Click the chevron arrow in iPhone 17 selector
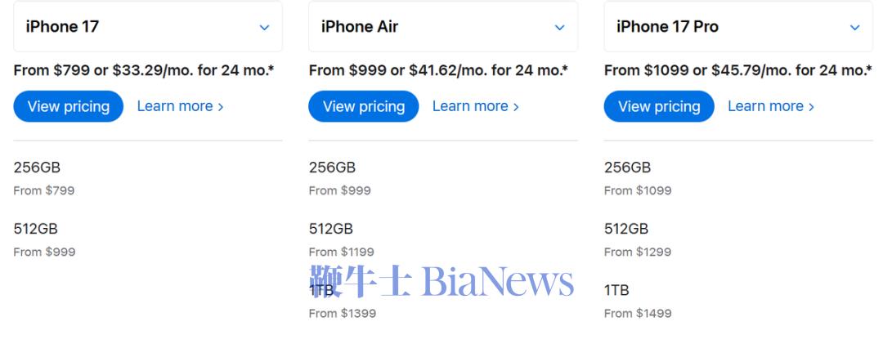The image size is (883, 353). pos(264,27)
